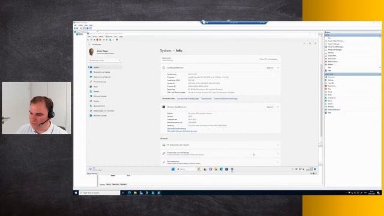Open File Explorer from the guest taskbar

tap(216, 169)
